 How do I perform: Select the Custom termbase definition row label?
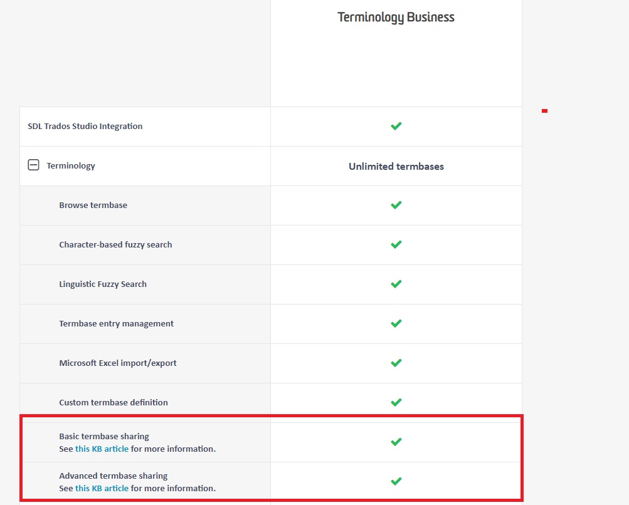(114, 402)
